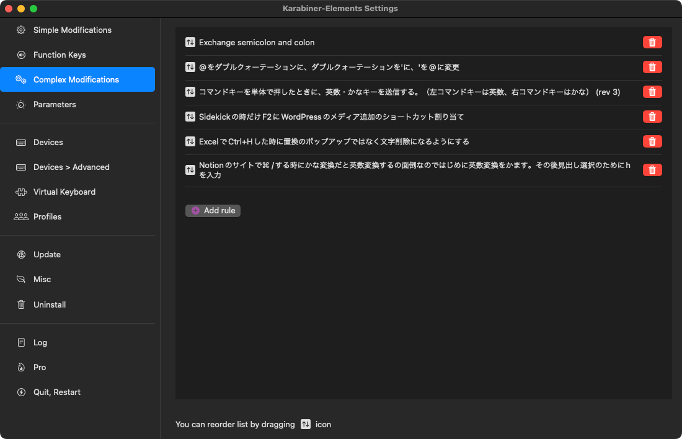Open Virtual Keyboard label in sidebar
The width and height of the screenshot is (682, 439).
tap(64, 192)
